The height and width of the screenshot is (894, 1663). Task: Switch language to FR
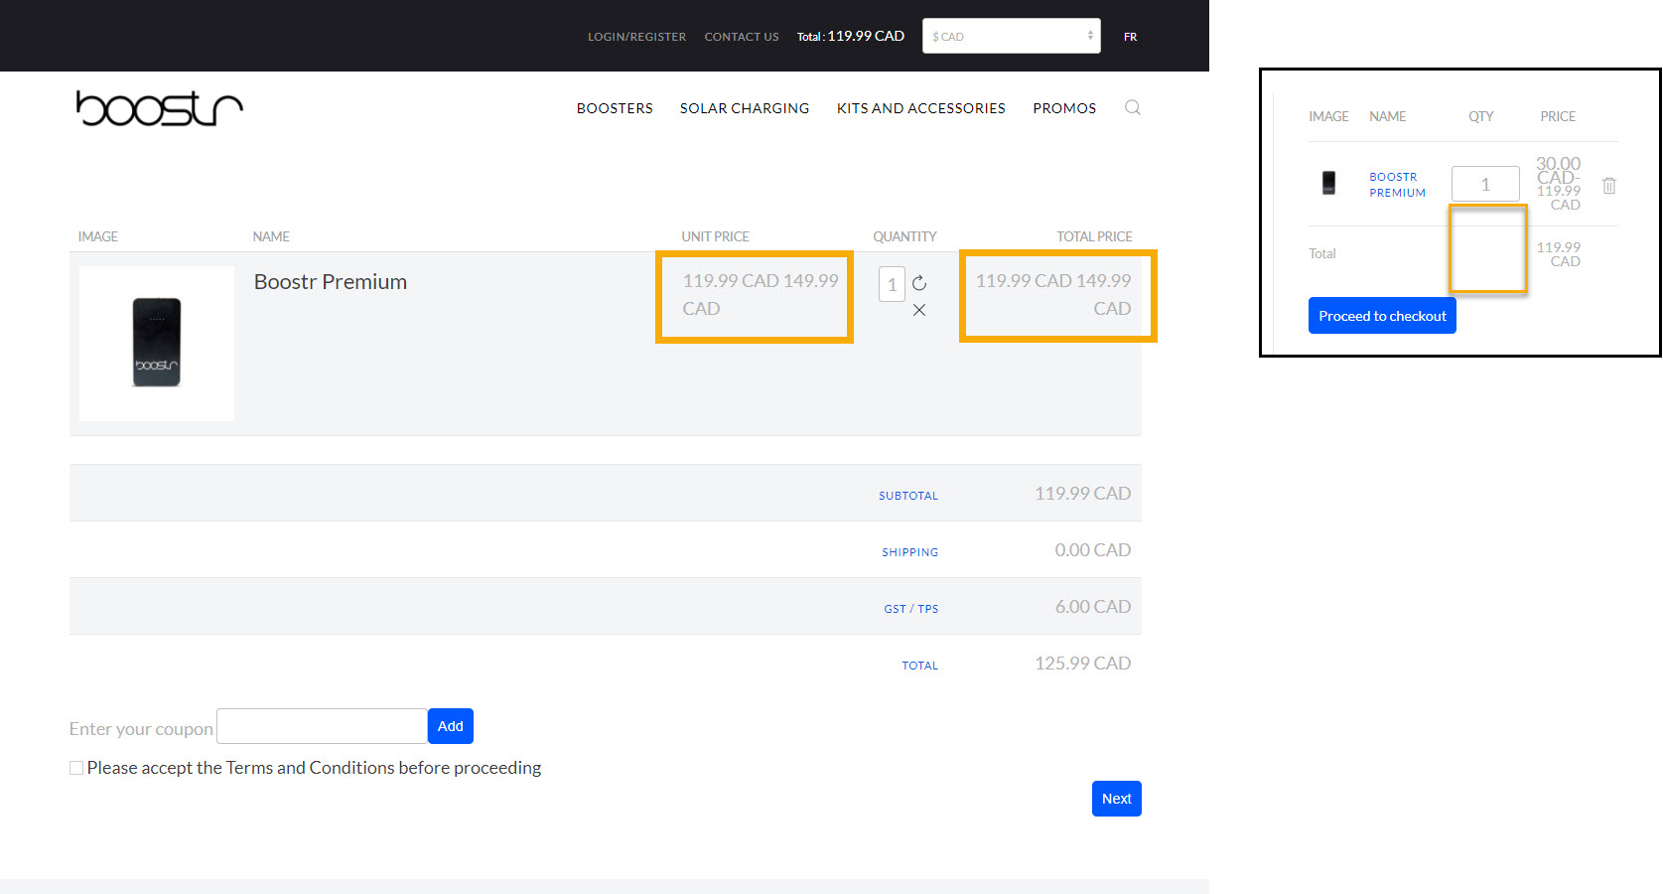click(x=1130, y=37)
